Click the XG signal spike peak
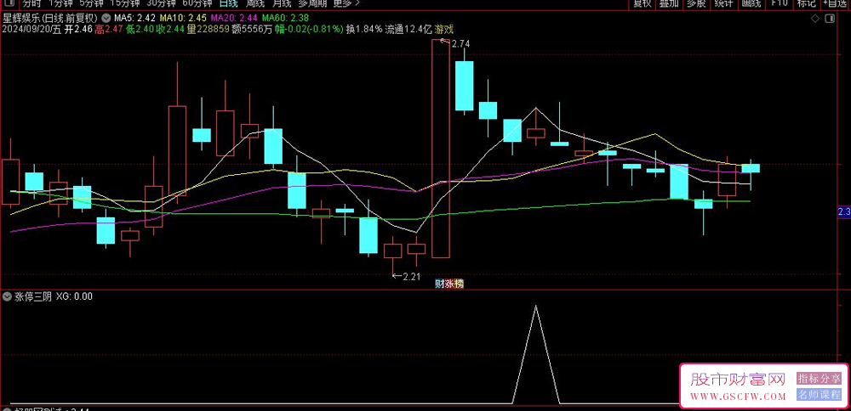851x411 pixels. pos(536,307)
